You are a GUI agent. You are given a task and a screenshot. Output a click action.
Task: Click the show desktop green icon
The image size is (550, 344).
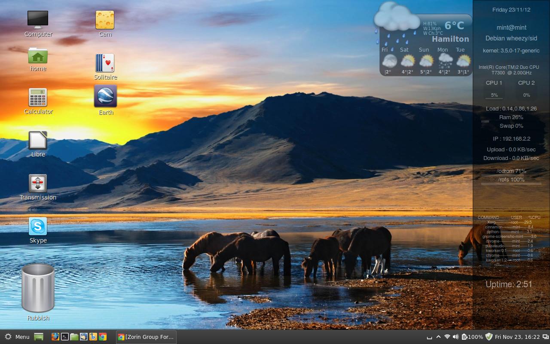[x=39, y=337]
